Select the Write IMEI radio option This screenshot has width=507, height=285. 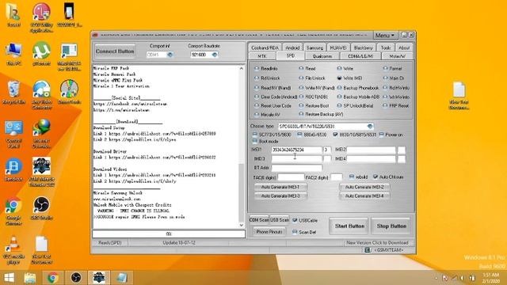point(349,78)
